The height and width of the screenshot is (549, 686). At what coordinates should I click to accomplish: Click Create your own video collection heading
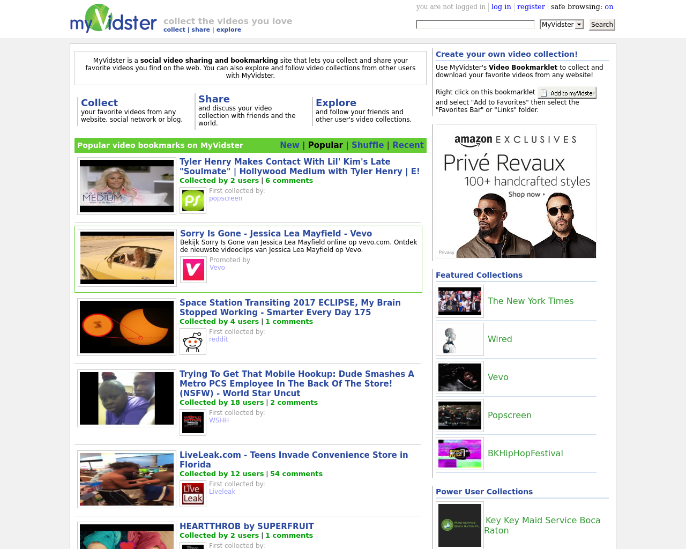(x=506, y=54)
